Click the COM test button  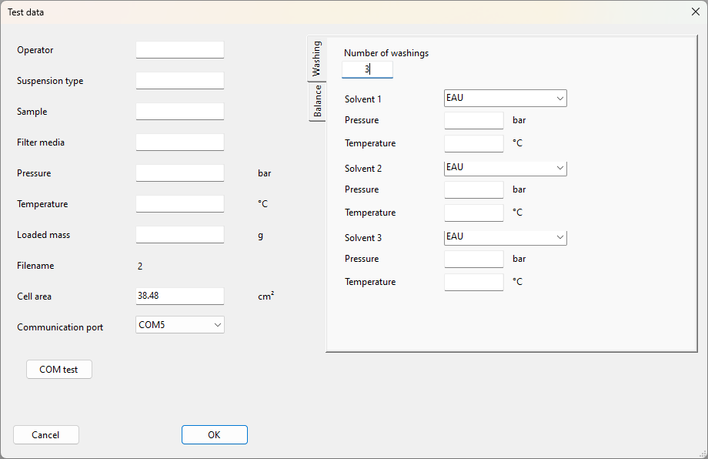point(59,370)
